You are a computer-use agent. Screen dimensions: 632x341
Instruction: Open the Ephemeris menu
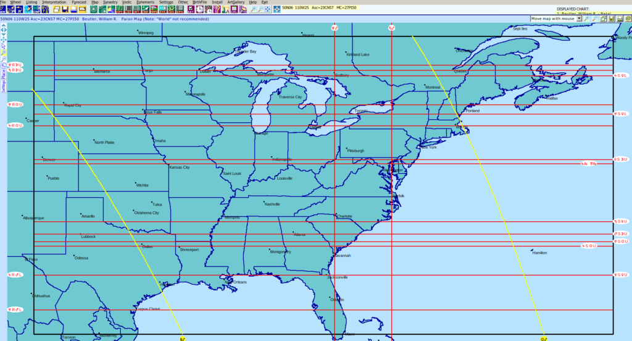144,2
